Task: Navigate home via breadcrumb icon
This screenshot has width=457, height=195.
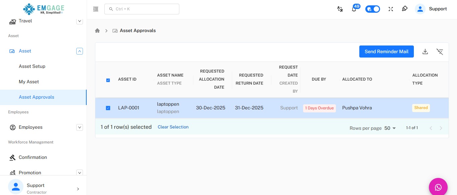Action: pos(97,30)
